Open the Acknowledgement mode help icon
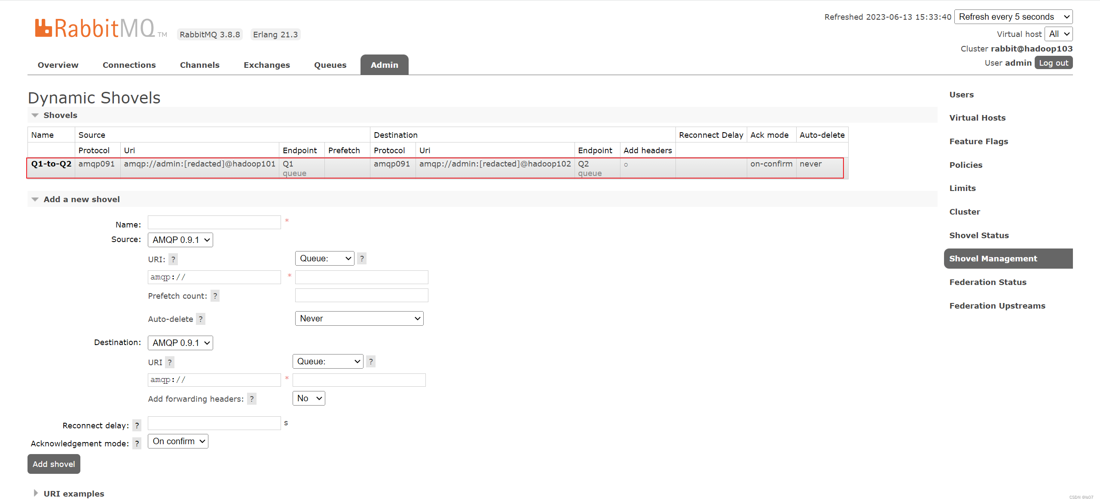The width and height of the screenshot is (1100, 503). point(137,443)
